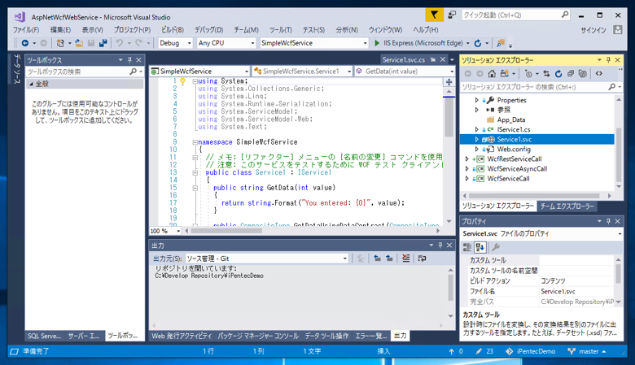This screenshot has width=635, height=365.
Task: Click the Navigate Backward toolbar arrow
Action: (x=25, y=43)
